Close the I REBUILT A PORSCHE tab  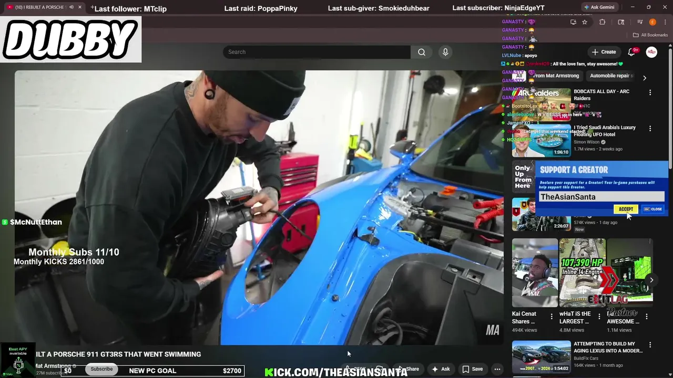(x=80, y=7)
